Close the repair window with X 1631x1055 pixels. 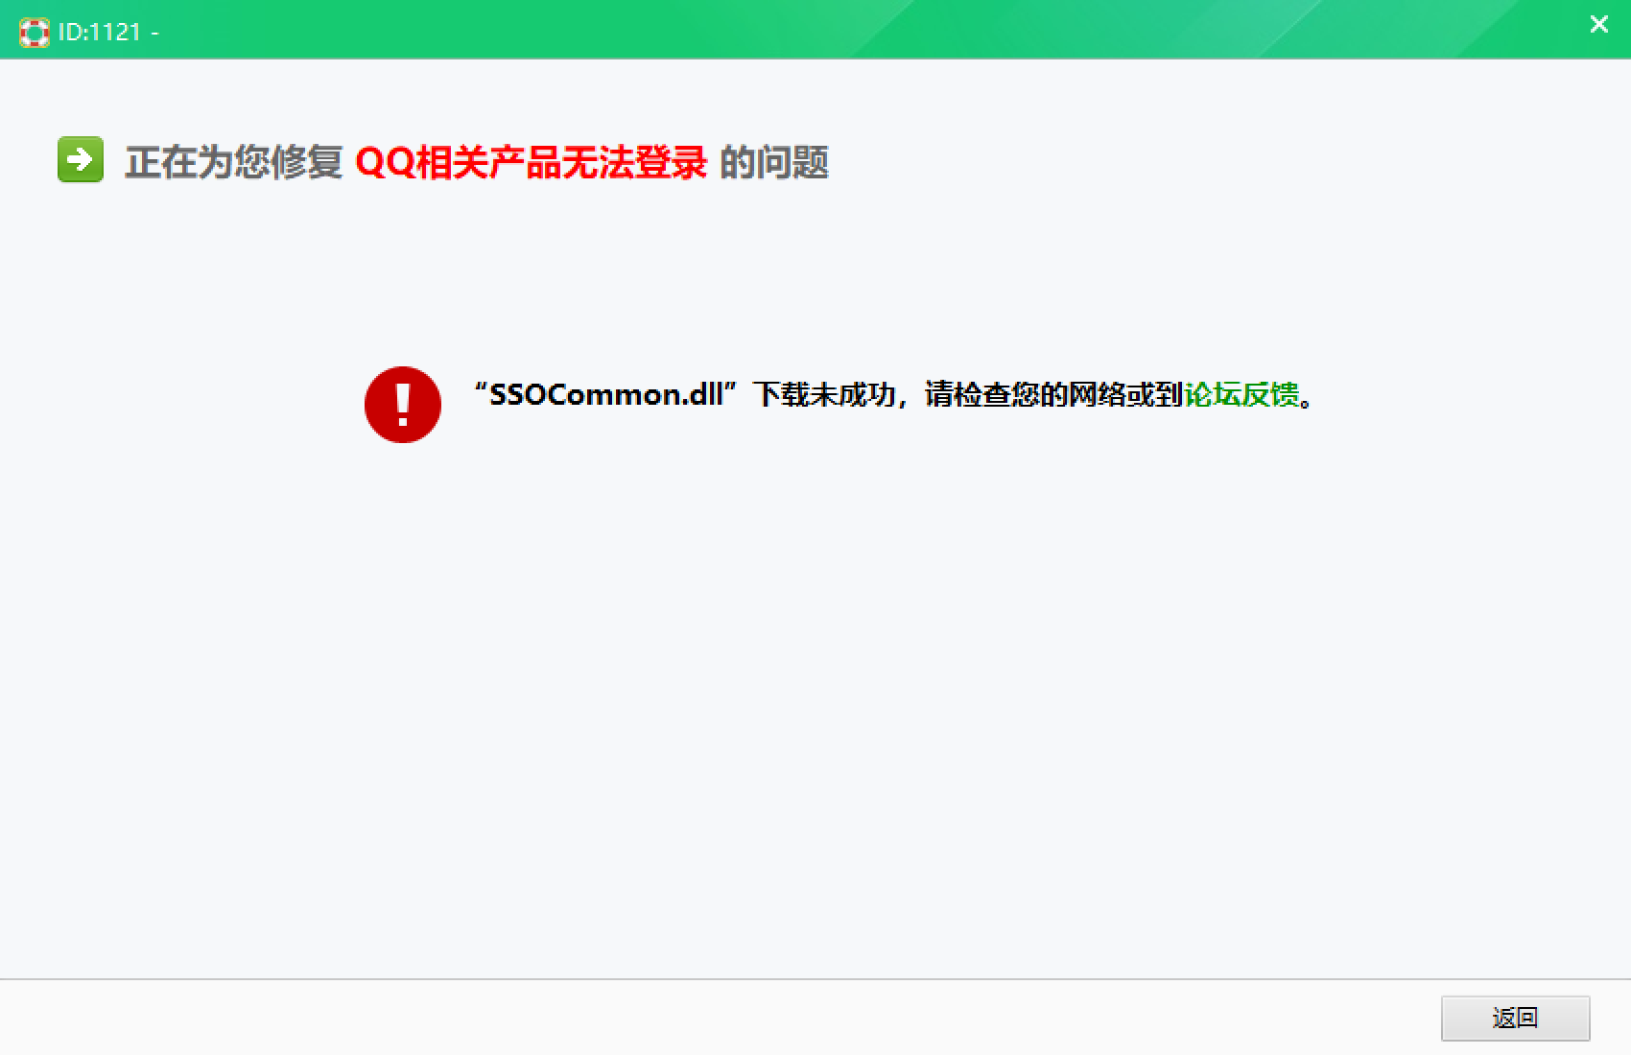(1598, 25)
